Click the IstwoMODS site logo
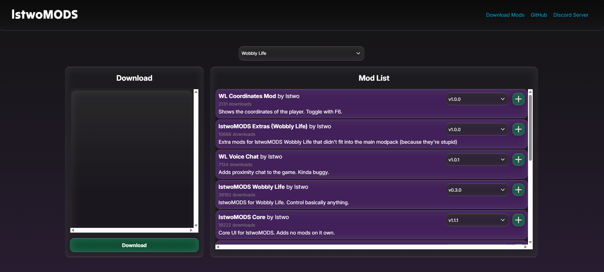The image size is (604, 272). pos(44,14)
